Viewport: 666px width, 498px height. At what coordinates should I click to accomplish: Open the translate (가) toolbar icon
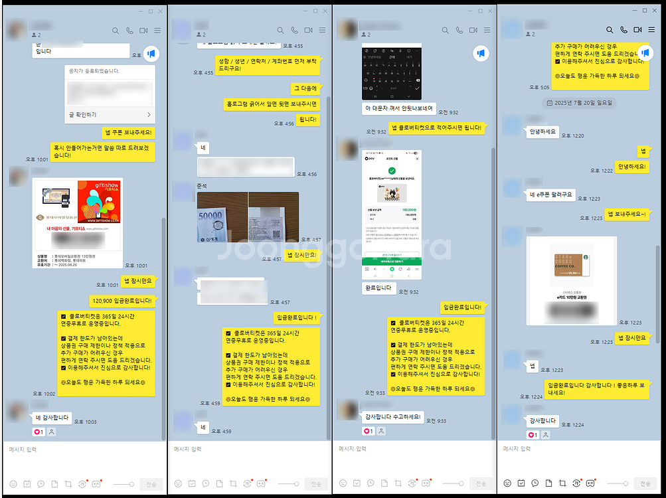click(x=82, y=484)
